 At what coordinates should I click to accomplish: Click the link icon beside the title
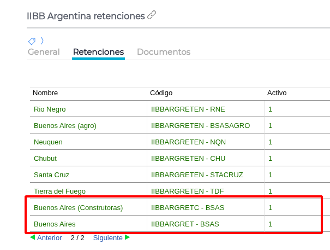(x=152, y=15)
